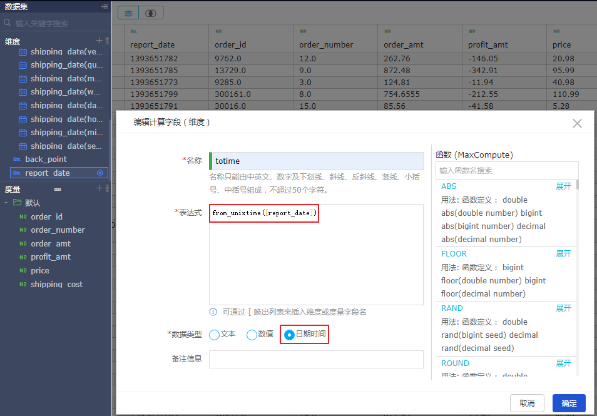Click the Str. type icon beside back_point
Image resolution: width=597 pixels, height=416 pixels.
(x=17, y=159)
